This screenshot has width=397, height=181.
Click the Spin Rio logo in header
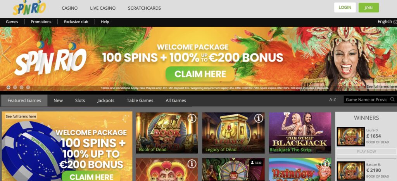[x=29, y=9]
